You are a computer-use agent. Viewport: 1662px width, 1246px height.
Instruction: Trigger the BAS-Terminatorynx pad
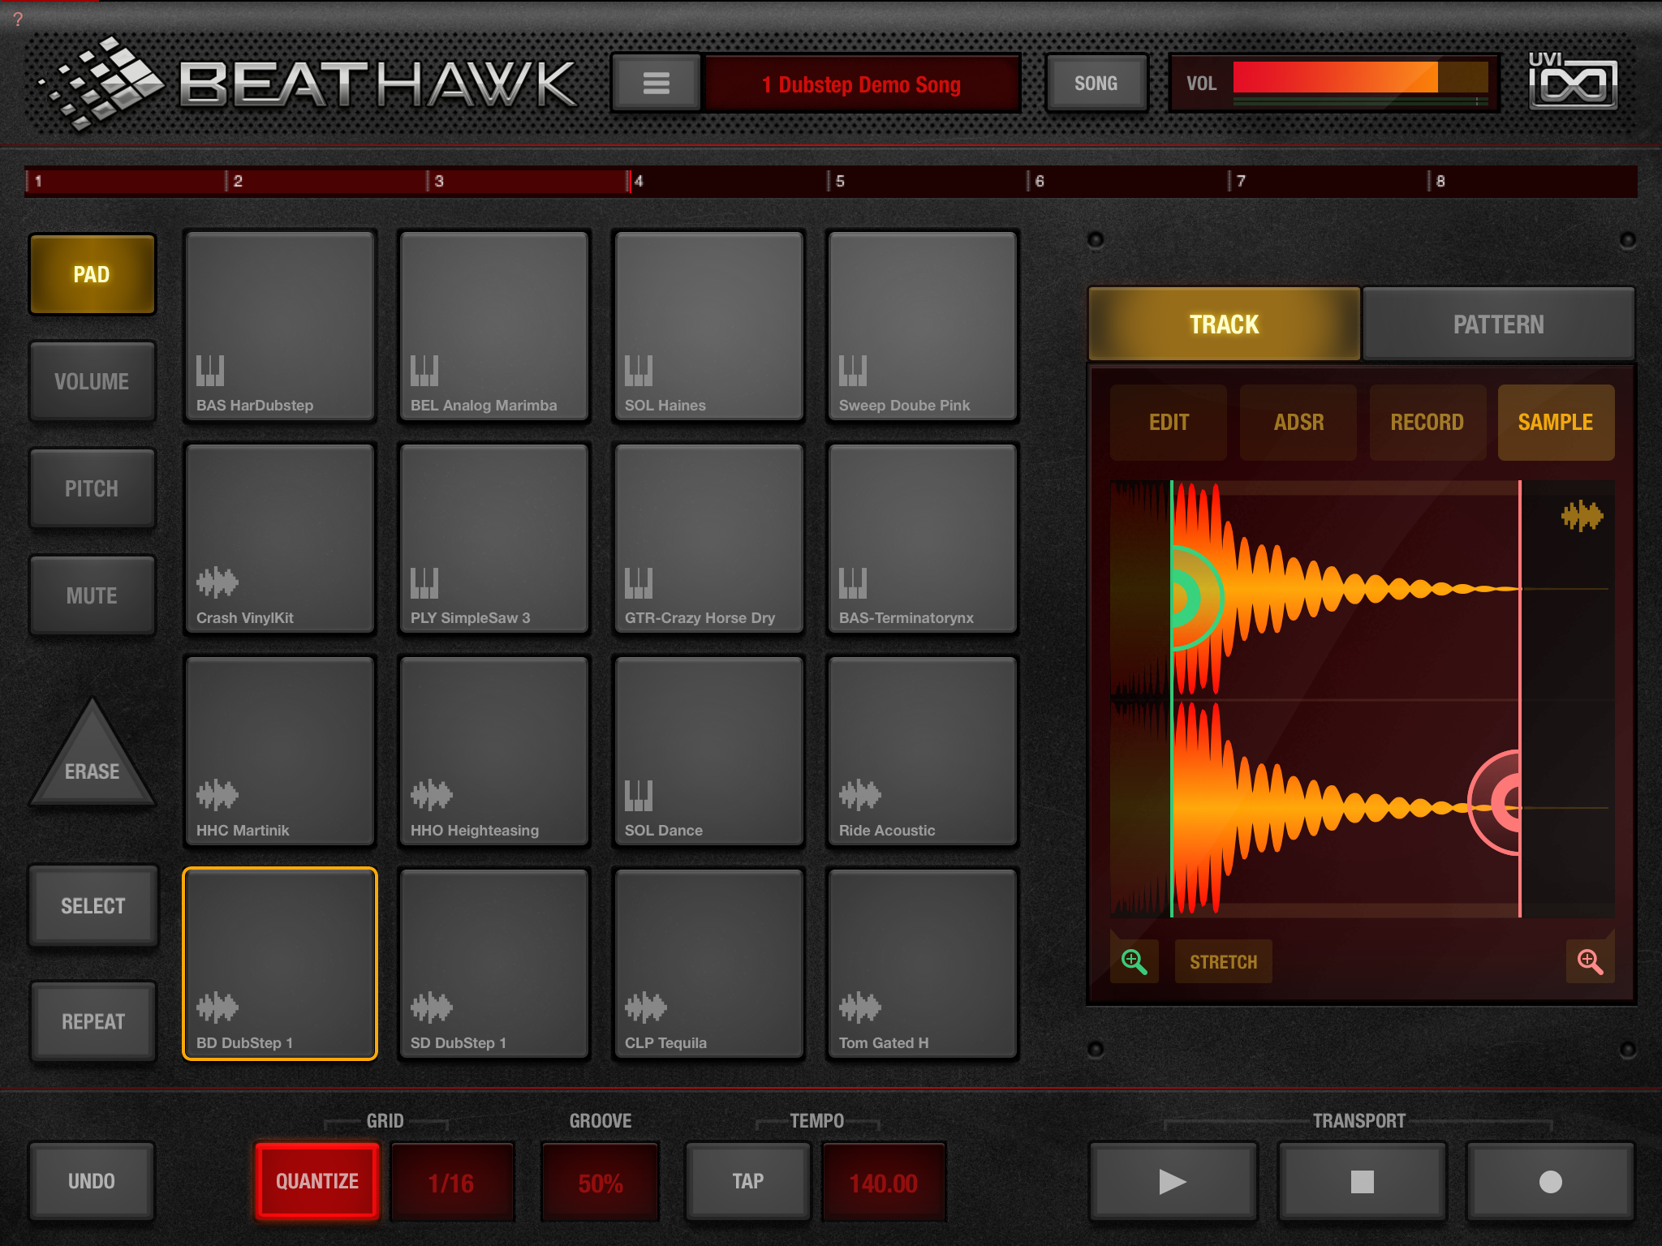[923, 538]
